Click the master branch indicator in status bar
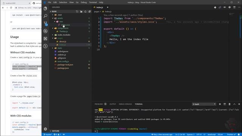Screen dimensions: 242x136 [x=48, y=134]
